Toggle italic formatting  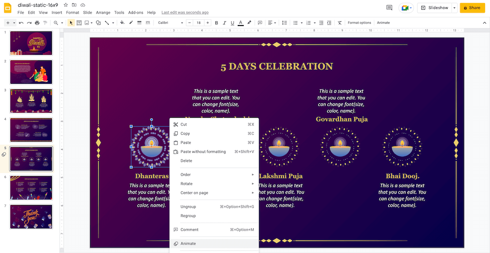point(224,23)
